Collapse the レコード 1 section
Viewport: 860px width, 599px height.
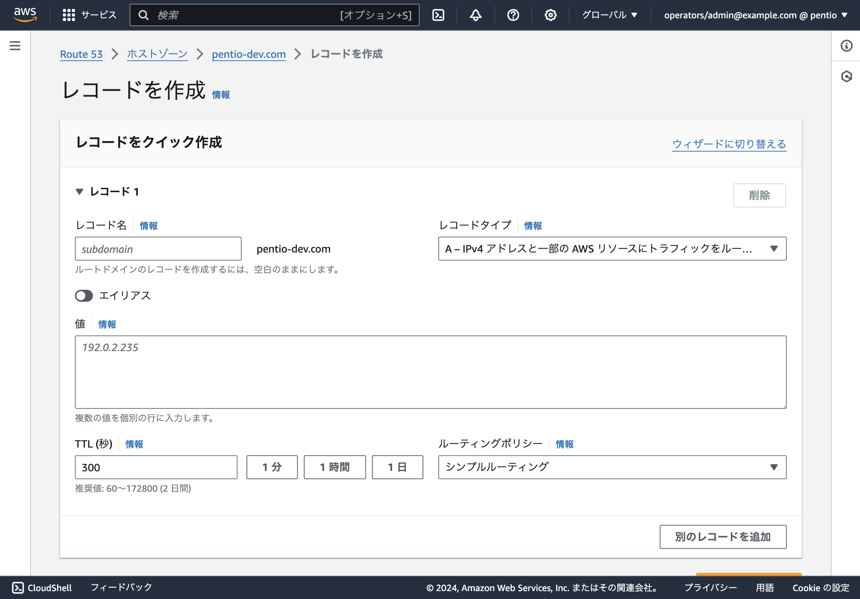point(80,192)
